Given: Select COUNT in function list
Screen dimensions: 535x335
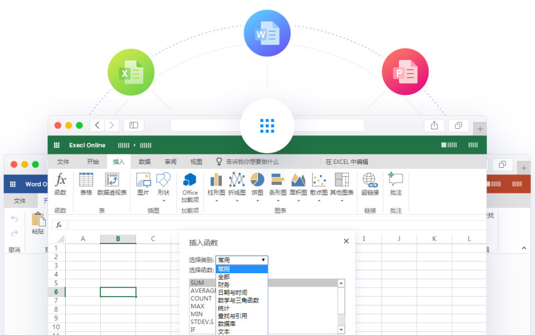Looking at the screenshot, I should (201, 299).
